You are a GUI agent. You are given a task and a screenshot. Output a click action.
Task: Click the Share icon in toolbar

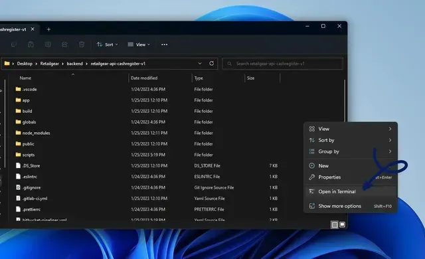[64, 44]
